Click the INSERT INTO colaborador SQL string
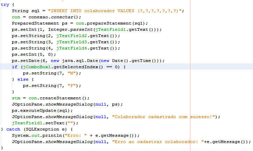The width and height of the screenshot is (253, 151). [115, 11]
